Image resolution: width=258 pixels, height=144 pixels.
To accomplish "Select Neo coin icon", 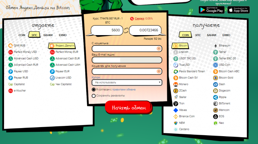I will coord(216,123).
